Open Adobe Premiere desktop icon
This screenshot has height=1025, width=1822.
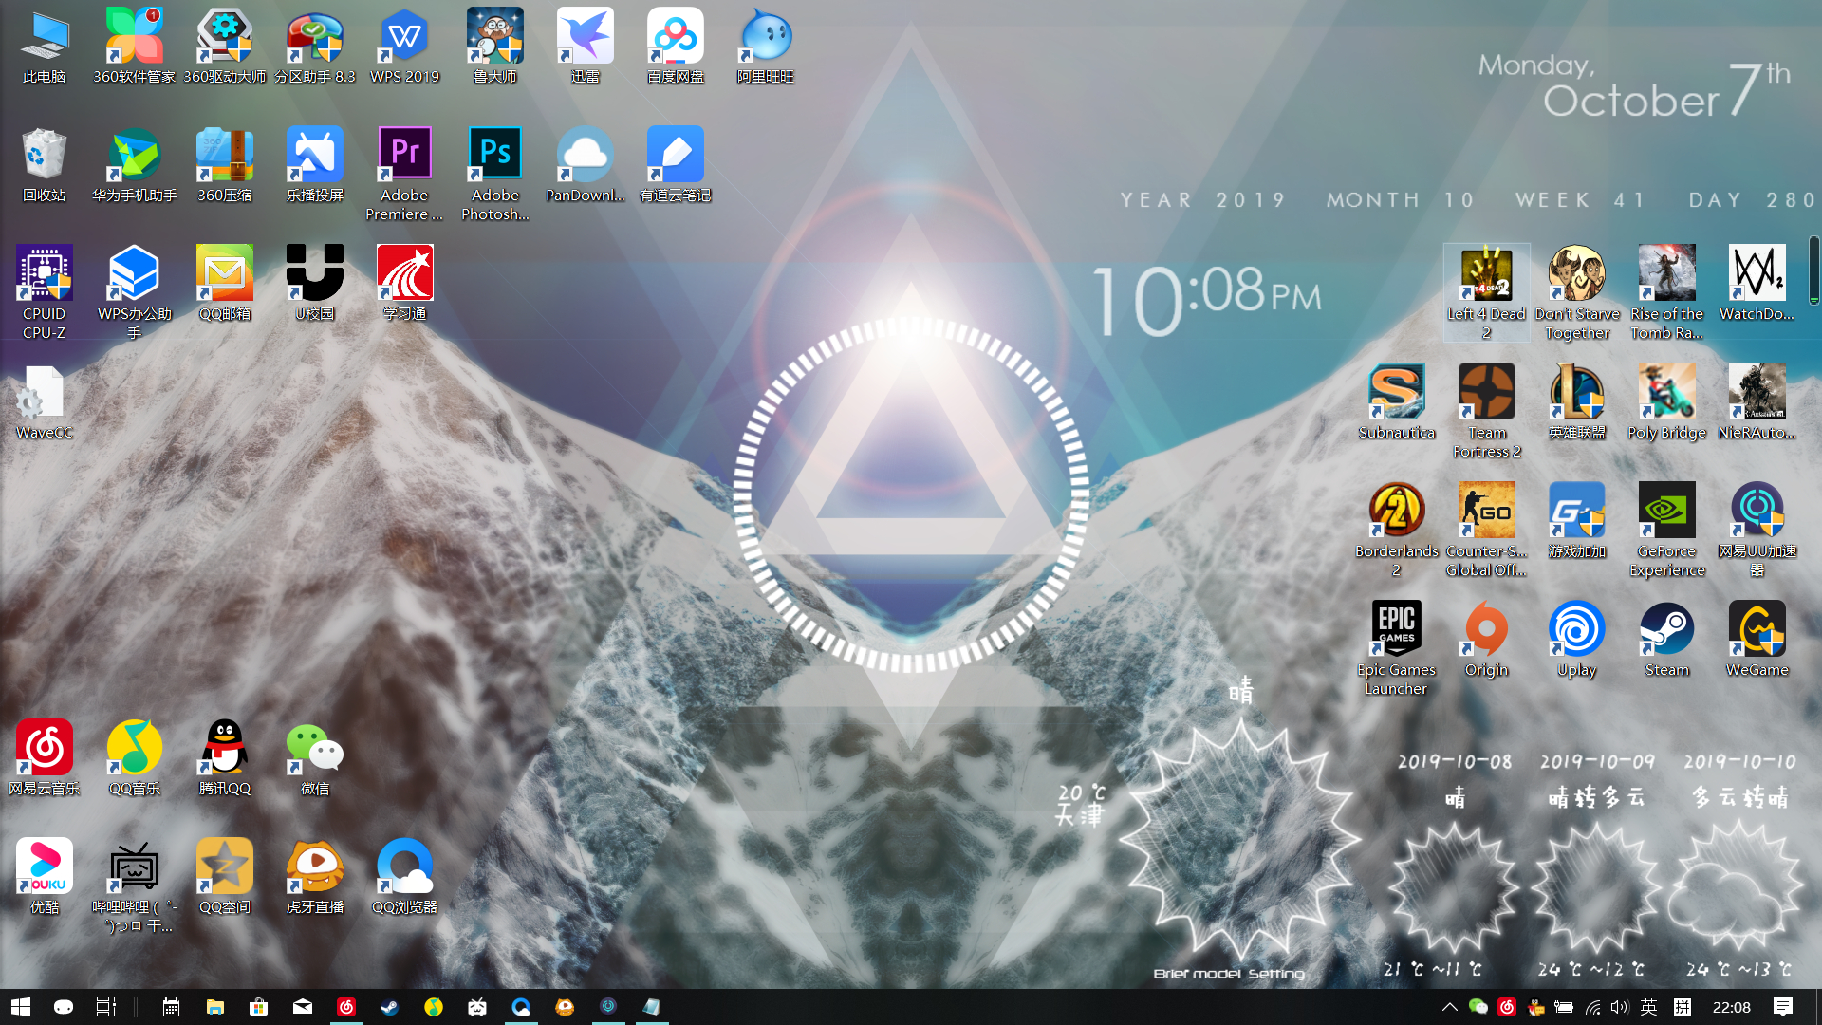click(404, 155)
